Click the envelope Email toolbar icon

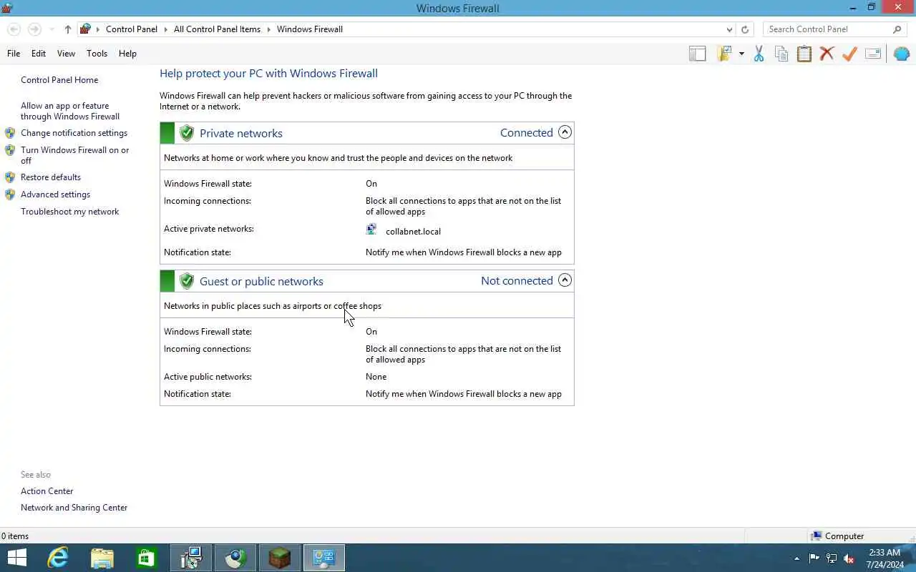click(x=873, y=54)
